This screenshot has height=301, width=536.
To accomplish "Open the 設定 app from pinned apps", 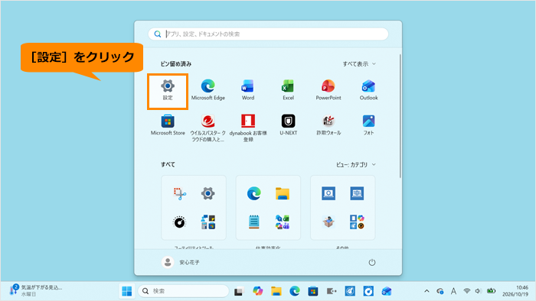I will pos(168,90).
